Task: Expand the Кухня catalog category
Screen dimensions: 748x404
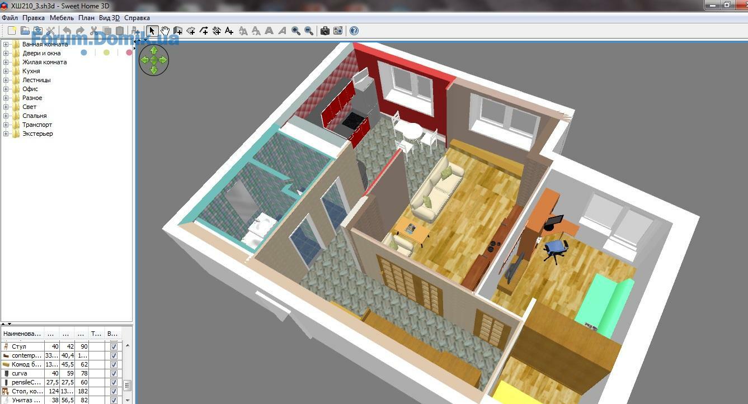Action: 6,71
